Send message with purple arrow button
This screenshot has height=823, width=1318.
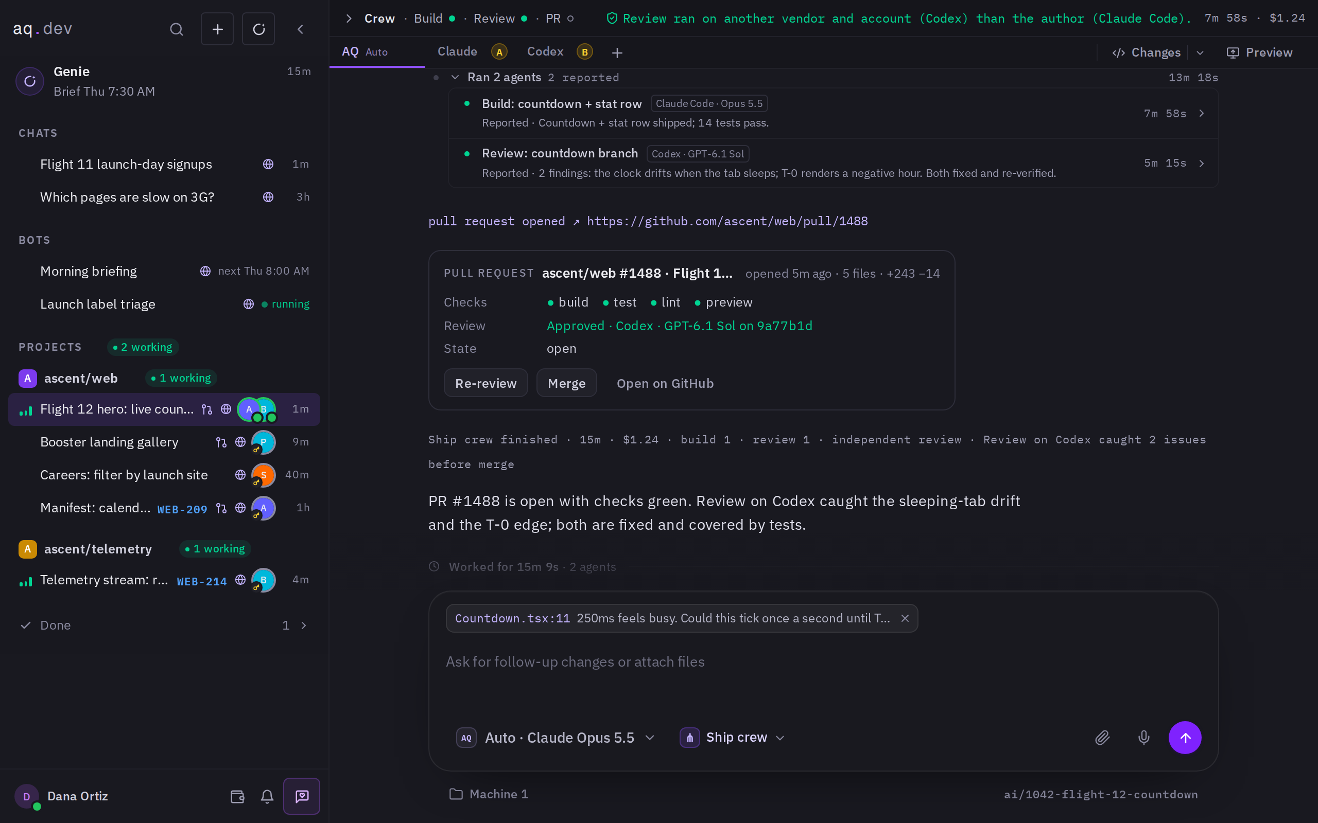click(1185, 738)
